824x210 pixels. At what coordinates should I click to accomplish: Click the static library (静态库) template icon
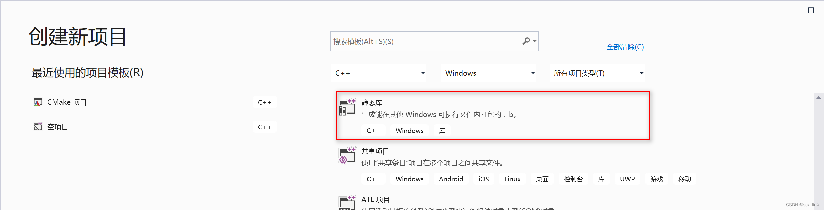pyautogui.click(x=347, y=107)
